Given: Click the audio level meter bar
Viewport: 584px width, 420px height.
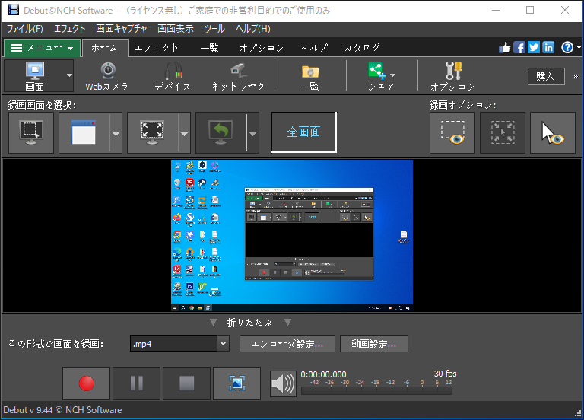Looking at the screenshot, I should [376, 390].
